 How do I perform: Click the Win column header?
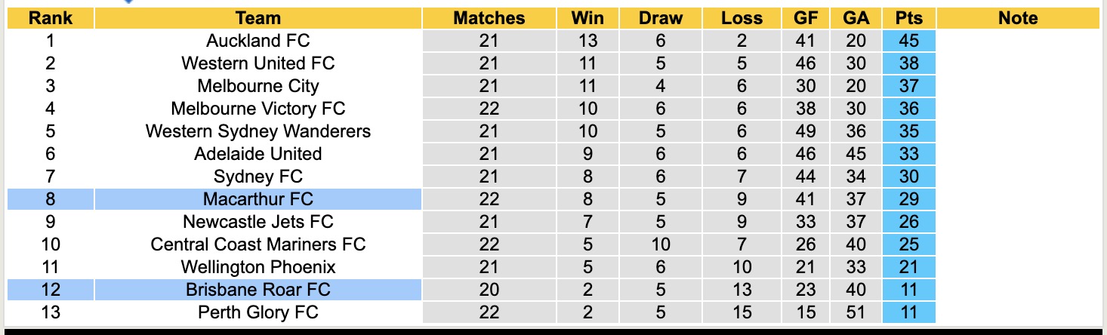point(587,18)
